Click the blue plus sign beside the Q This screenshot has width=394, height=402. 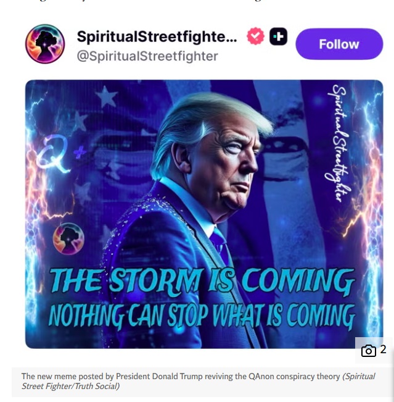point(80,152)
